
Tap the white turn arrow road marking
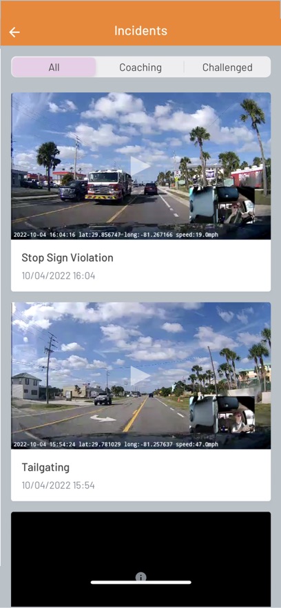103,418
